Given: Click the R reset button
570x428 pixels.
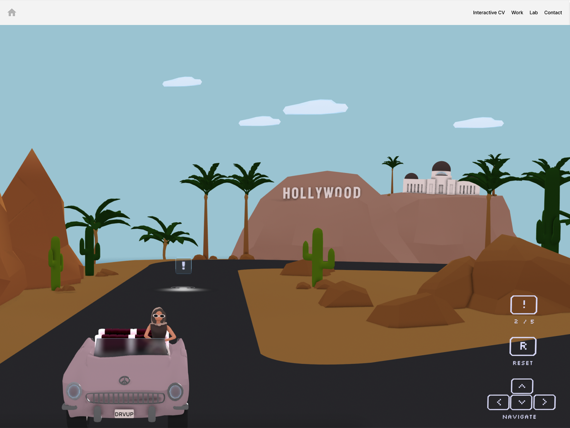Looking at the screenshot, I should 523,346.
